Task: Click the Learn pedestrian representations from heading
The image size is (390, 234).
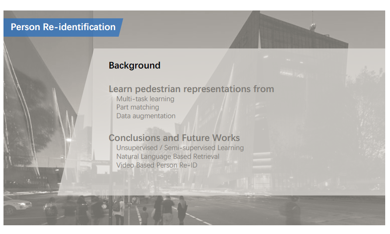Action: tap(191, 89)
